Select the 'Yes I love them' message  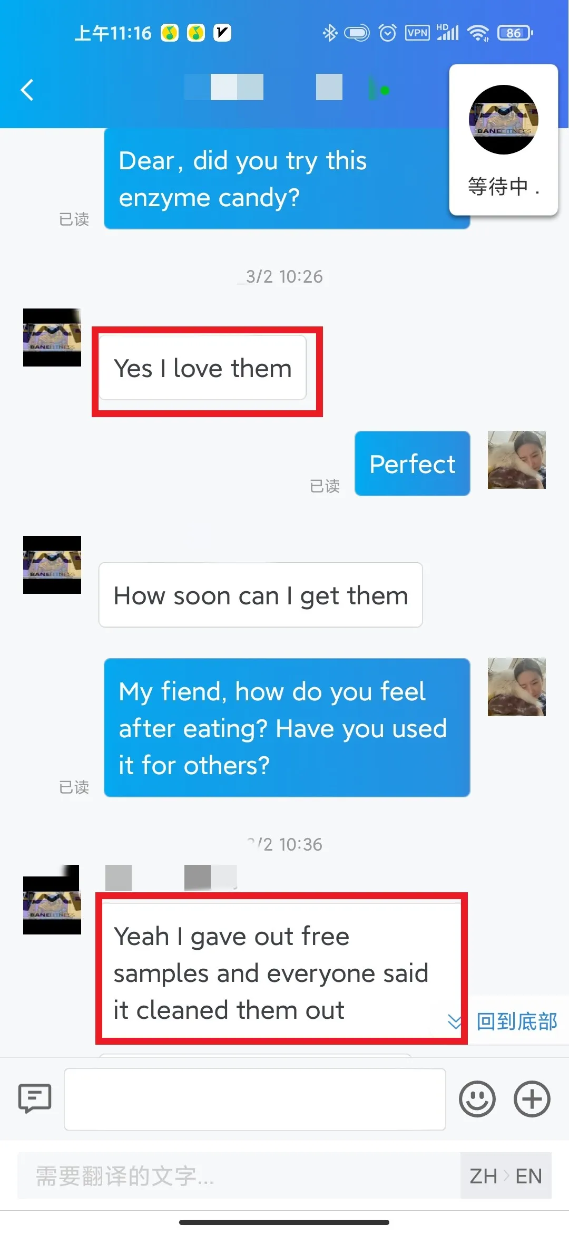coord(203,368)
